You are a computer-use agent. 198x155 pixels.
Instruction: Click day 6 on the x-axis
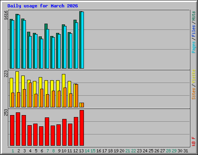42,151
